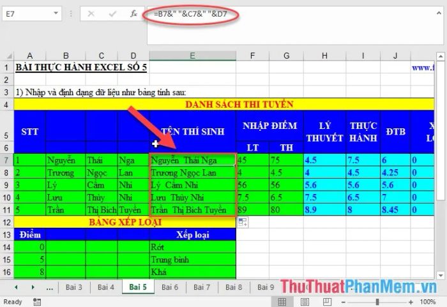This screenshot has height=307, width=447.
Task: Select the Điểm header cell
Action: [x=29, y=235]
